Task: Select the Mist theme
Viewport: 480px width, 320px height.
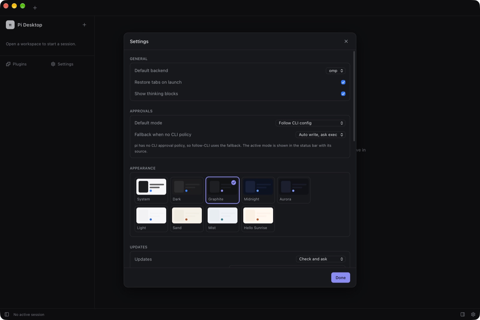Action: coord(222,219)
